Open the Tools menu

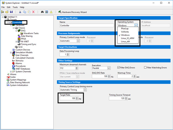click(x=15, y=7)
